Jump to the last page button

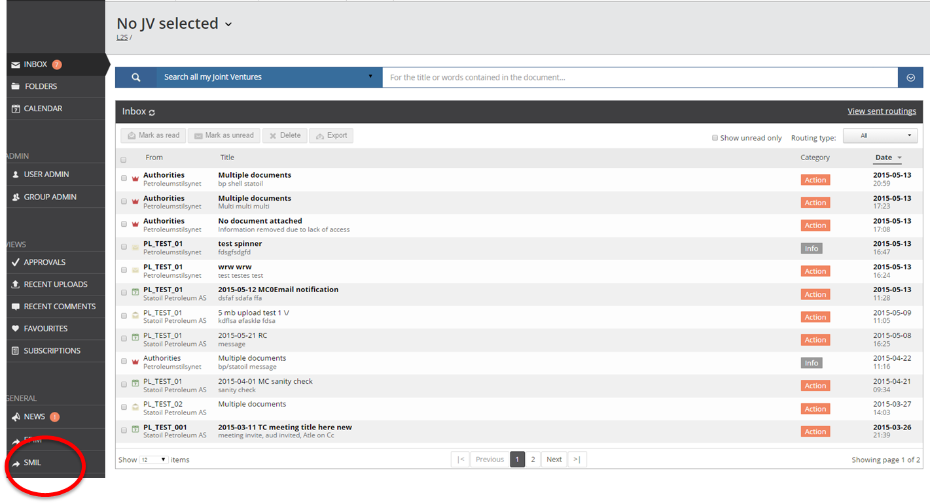[x=577, y=460]
